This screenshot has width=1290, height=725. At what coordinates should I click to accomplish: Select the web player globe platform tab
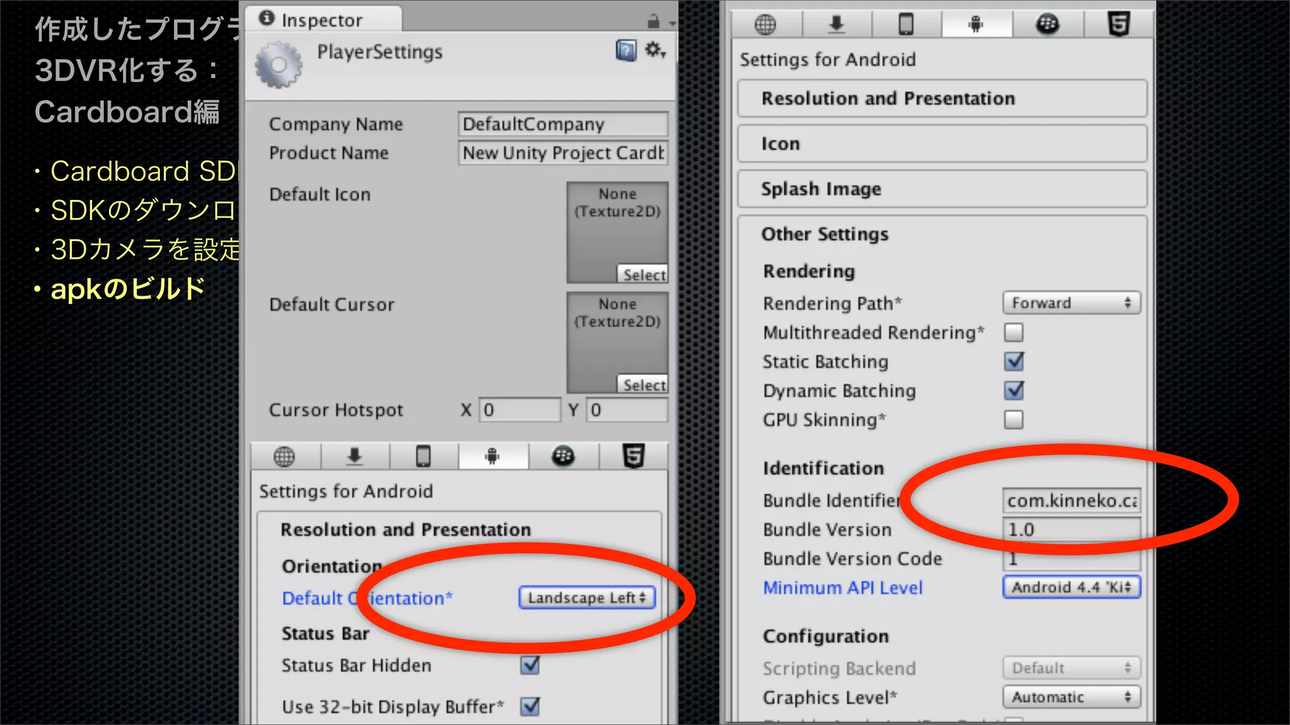pos(284,456)
